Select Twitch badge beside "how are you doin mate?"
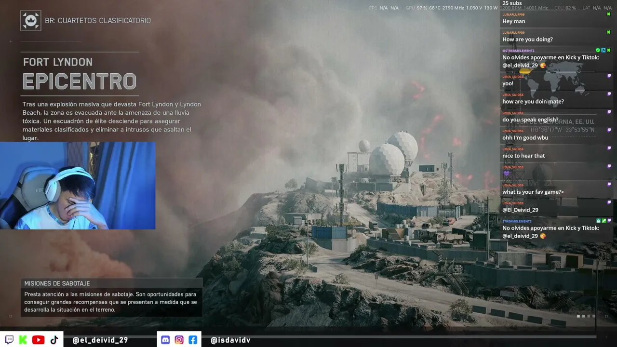The width and height of the screenshot is (617, 347). (x=609, y=94)
